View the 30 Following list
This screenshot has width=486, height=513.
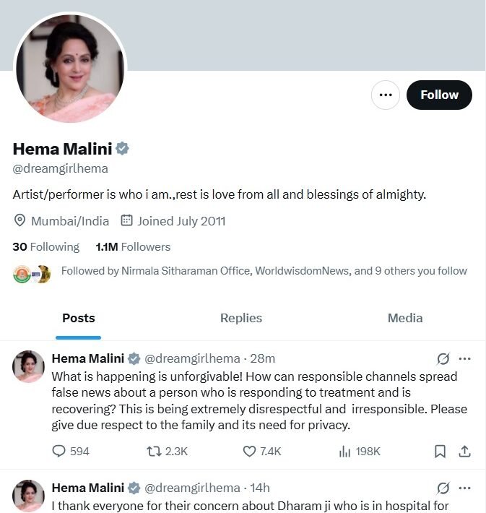46,246
